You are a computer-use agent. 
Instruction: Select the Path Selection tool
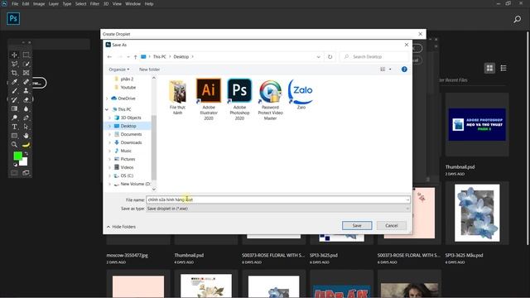26,127
